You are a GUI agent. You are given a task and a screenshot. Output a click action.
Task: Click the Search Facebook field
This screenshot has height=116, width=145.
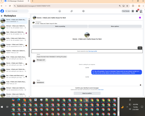click(x=17, y=11)
